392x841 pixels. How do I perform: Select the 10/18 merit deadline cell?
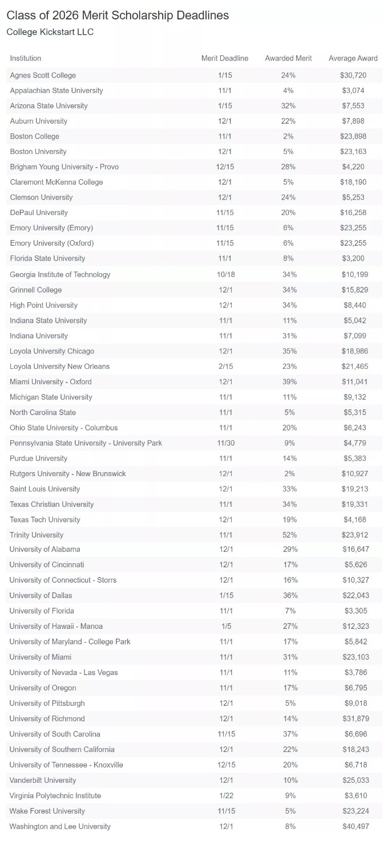(226, 274)
